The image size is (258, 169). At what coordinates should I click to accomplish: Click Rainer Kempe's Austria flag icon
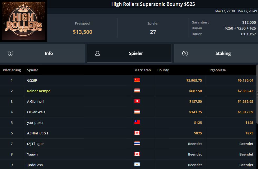tap(137, 91)
